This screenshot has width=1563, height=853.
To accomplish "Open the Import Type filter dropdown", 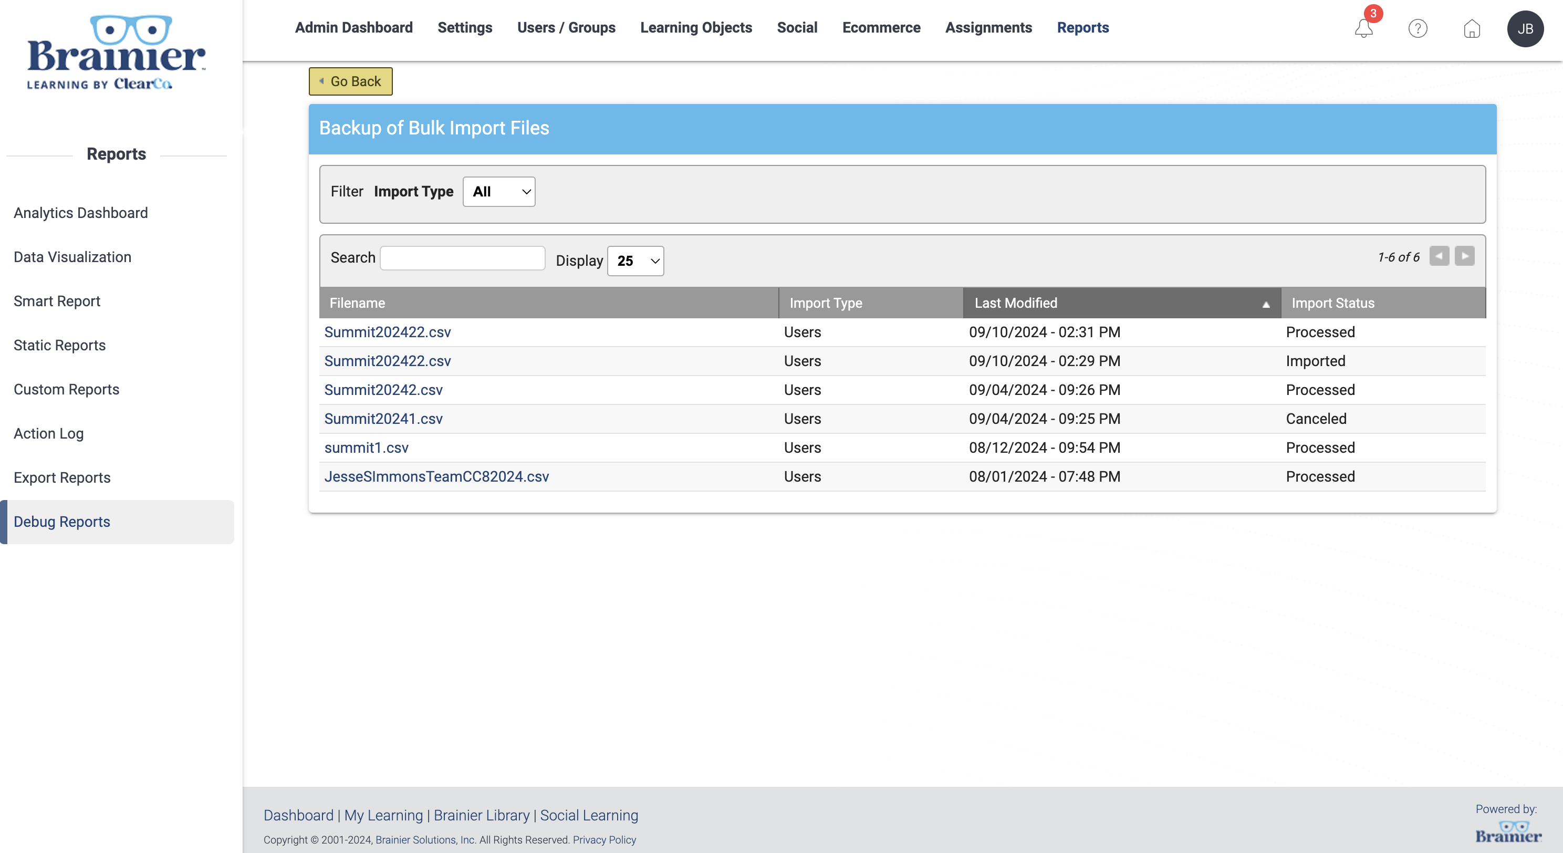I will pyautogui.click(x=499, y=192).
